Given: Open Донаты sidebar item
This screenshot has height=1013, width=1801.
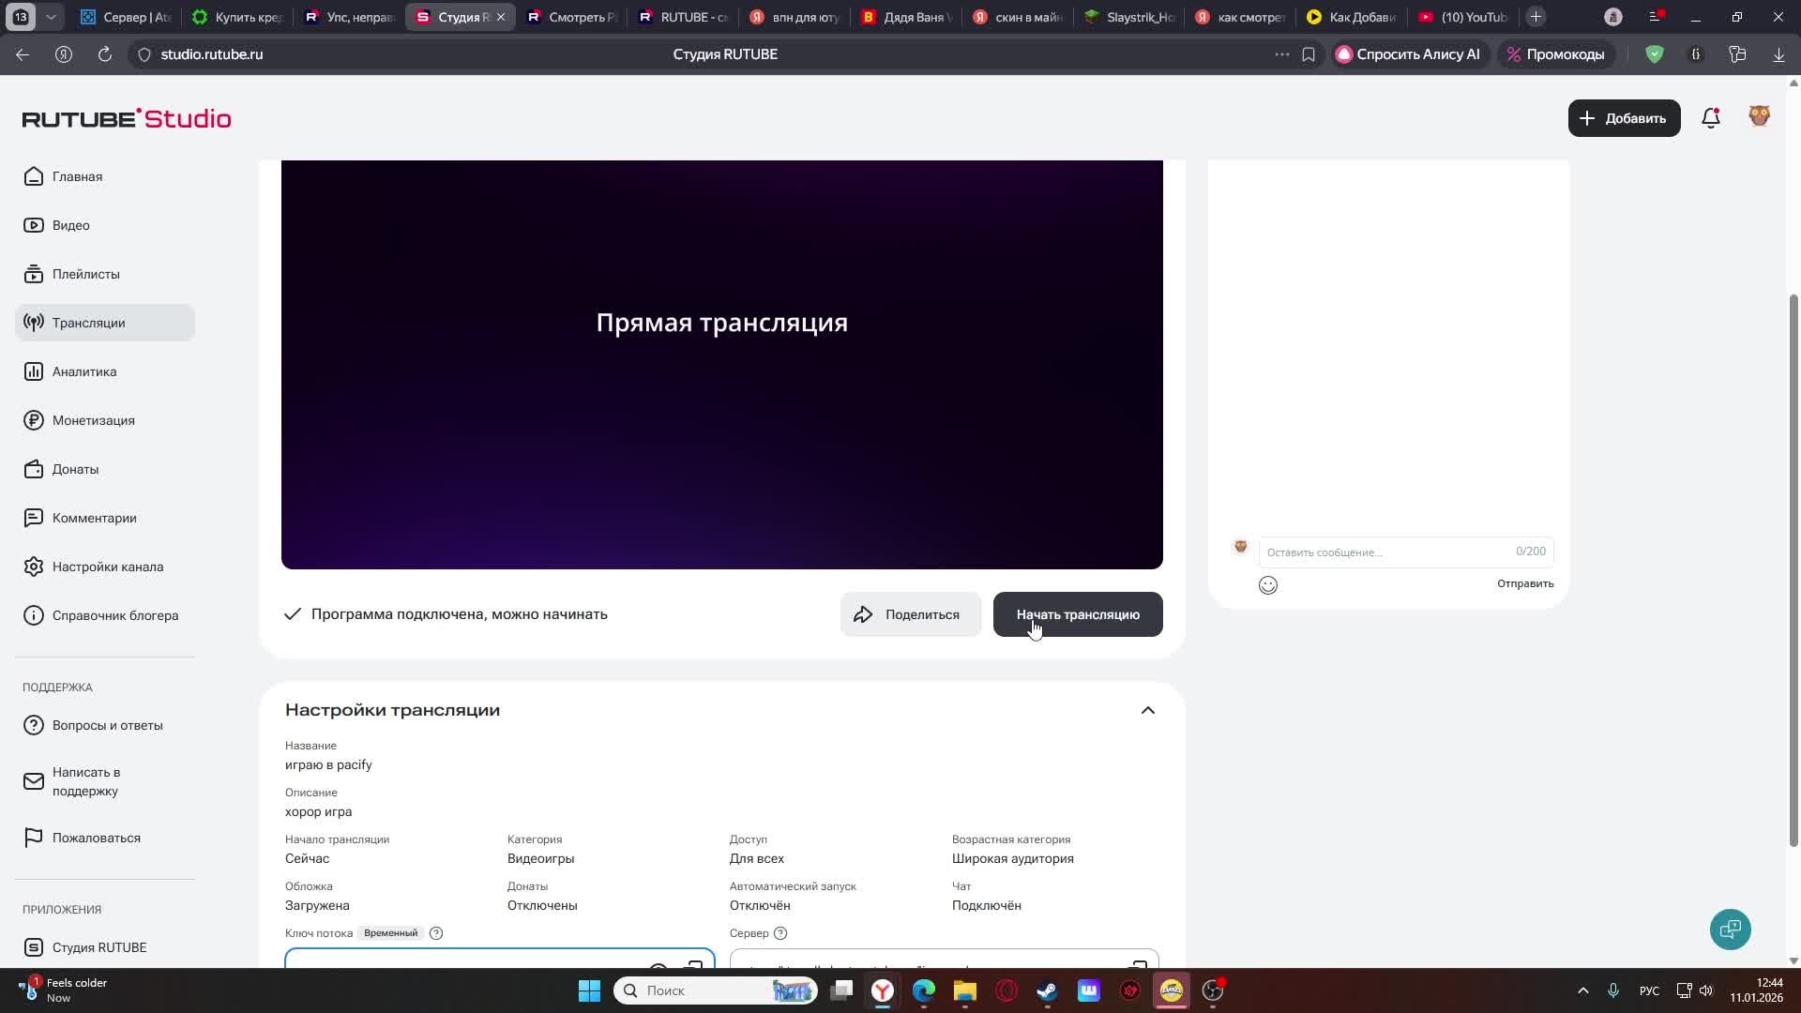Looking at the screenshot, I should click(x=75, y=469).
